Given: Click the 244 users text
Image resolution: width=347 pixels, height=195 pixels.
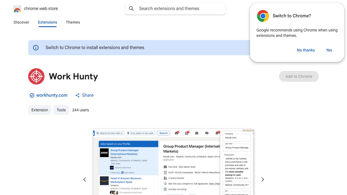Looking at the screenshot, I should click(81, 110).
